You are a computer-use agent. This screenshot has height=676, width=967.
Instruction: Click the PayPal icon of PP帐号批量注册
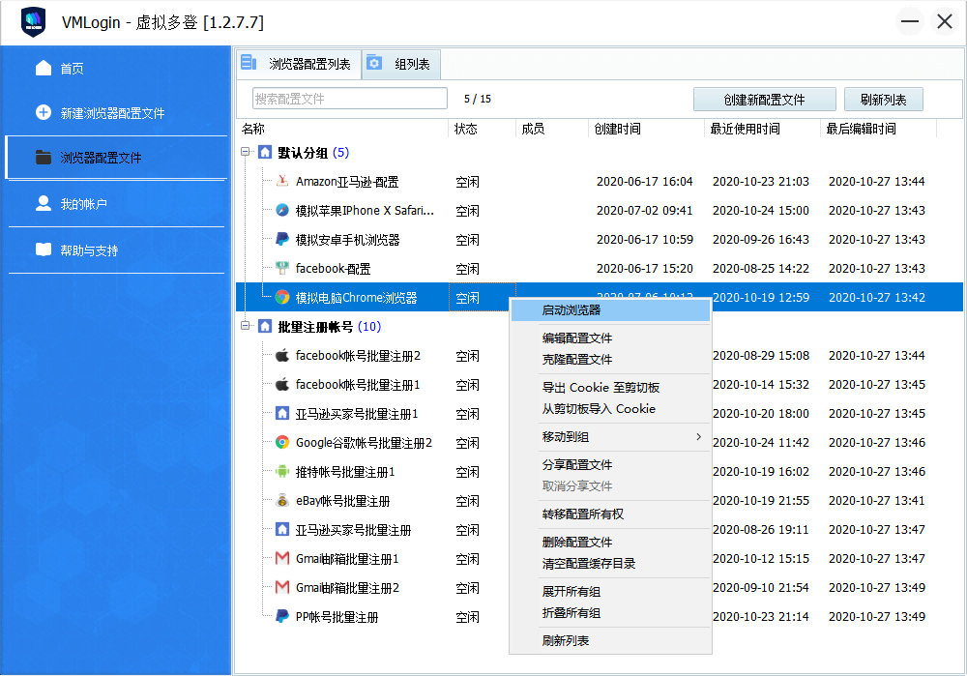point(282,616)
